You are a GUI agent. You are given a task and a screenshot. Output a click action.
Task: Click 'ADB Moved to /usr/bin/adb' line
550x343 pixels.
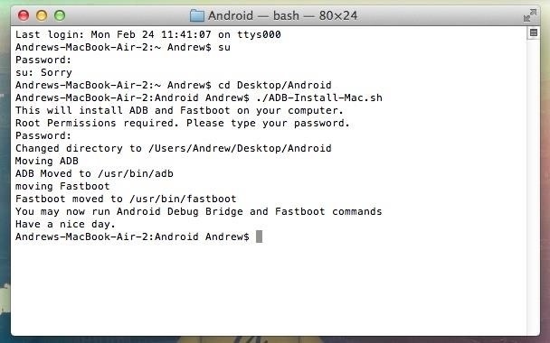click(94, 173)
